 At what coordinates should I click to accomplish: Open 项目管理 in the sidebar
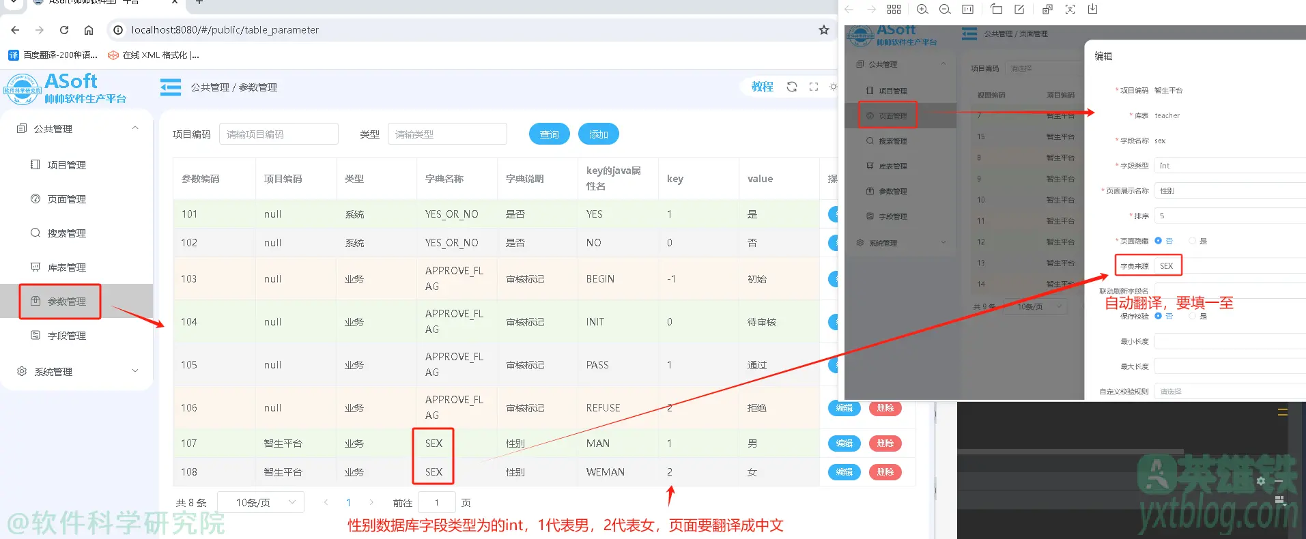[76, 164]
